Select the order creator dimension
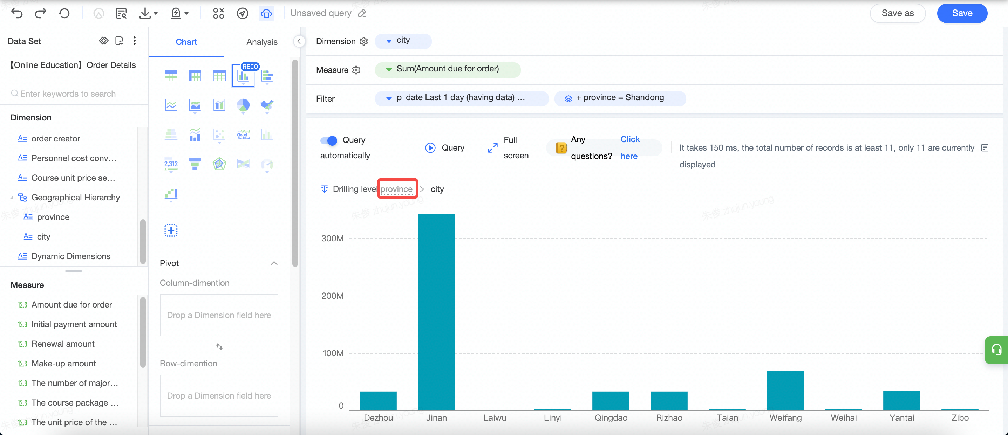 (56, 138)
